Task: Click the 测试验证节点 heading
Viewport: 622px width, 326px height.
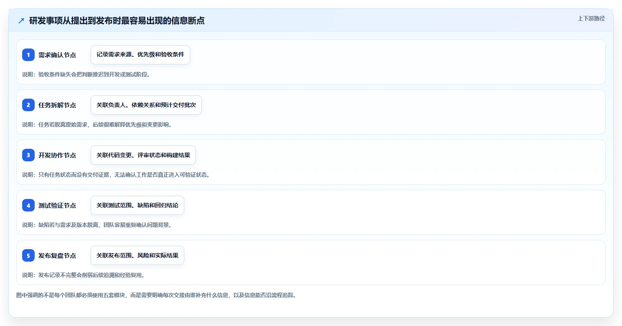Action: point(57,205)
